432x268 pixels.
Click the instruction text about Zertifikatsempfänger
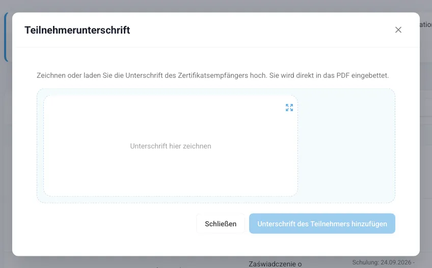[213, 75]
